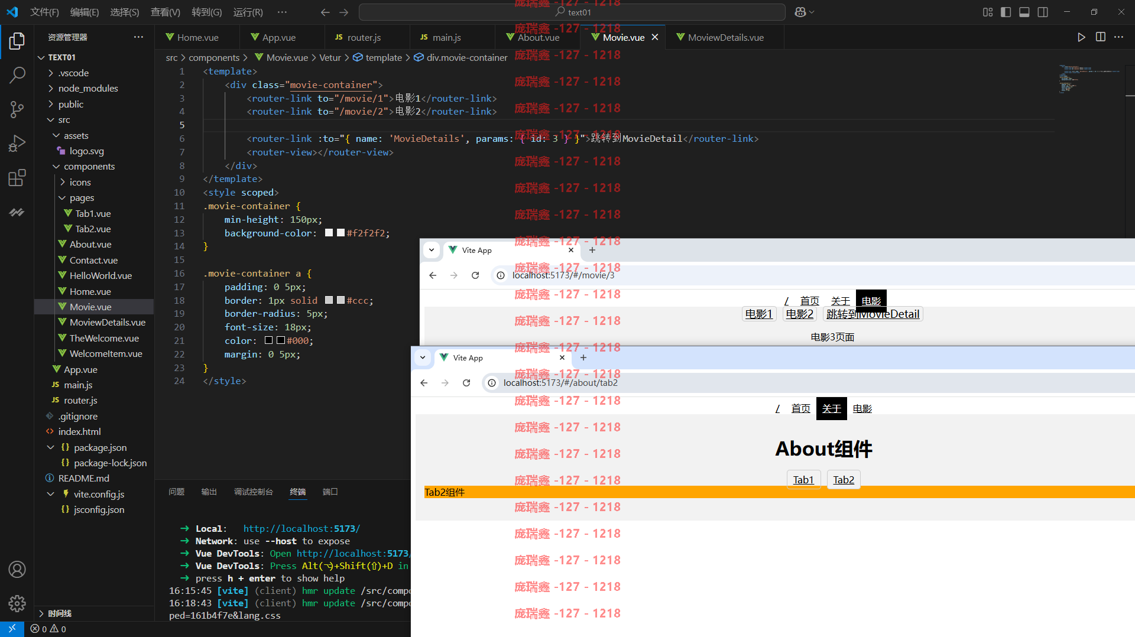The width and height of the screenshot is (1135, 637).
Task: Switch to the Problems panel tab (问题)
Action: 176,492
